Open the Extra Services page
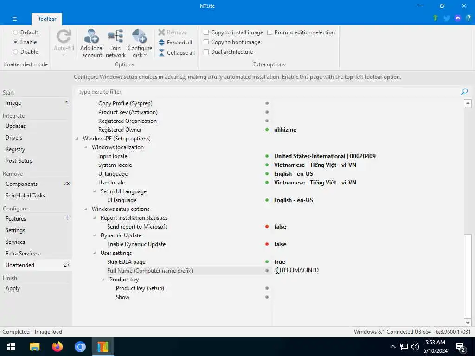 (x=36, y=254)
